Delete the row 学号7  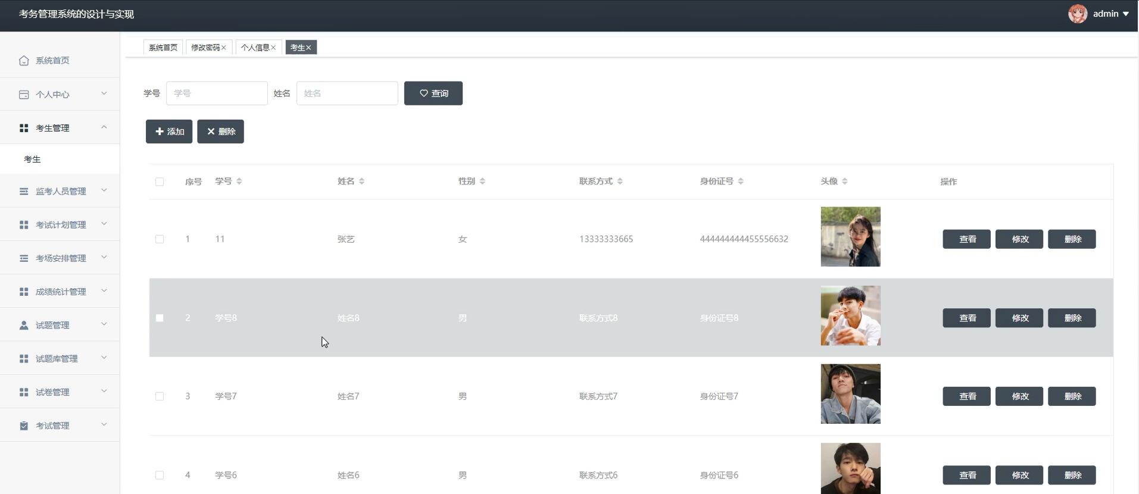[x=1072, y=396]
